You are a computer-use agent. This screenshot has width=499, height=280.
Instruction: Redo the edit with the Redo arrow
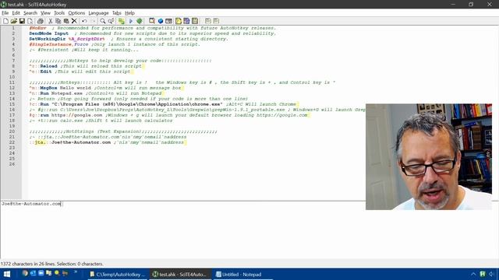[93, 21]
